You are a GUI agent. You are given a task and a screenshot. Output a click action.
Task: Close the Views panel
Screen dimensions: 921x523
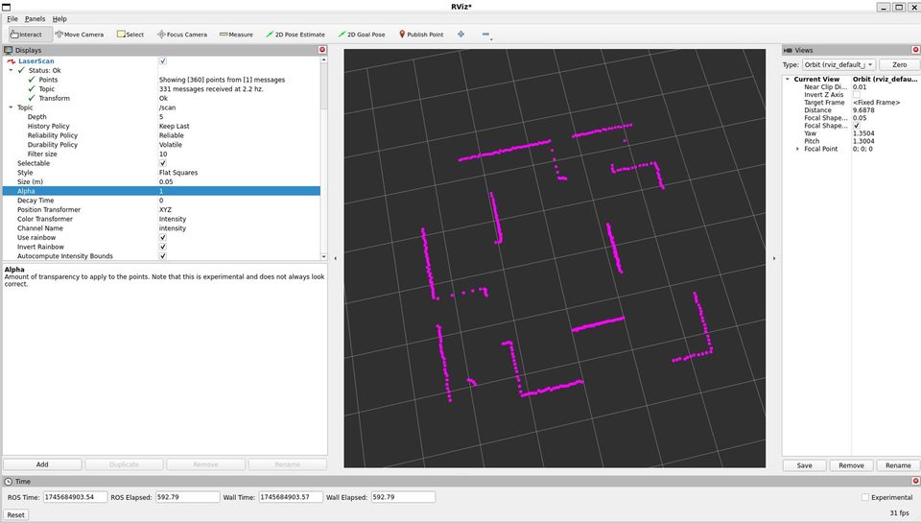[x=915, y=50]
